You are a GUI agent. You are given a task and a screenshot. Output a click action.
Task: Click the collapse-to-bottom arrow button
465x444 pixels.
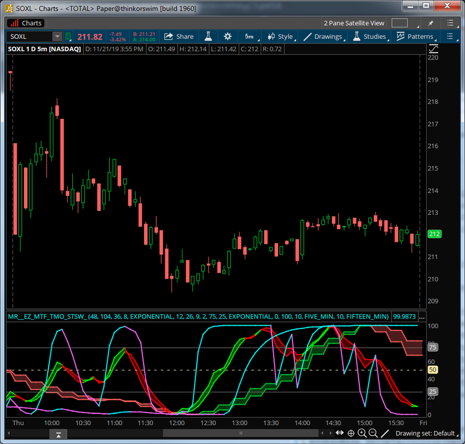click(58, 435)
